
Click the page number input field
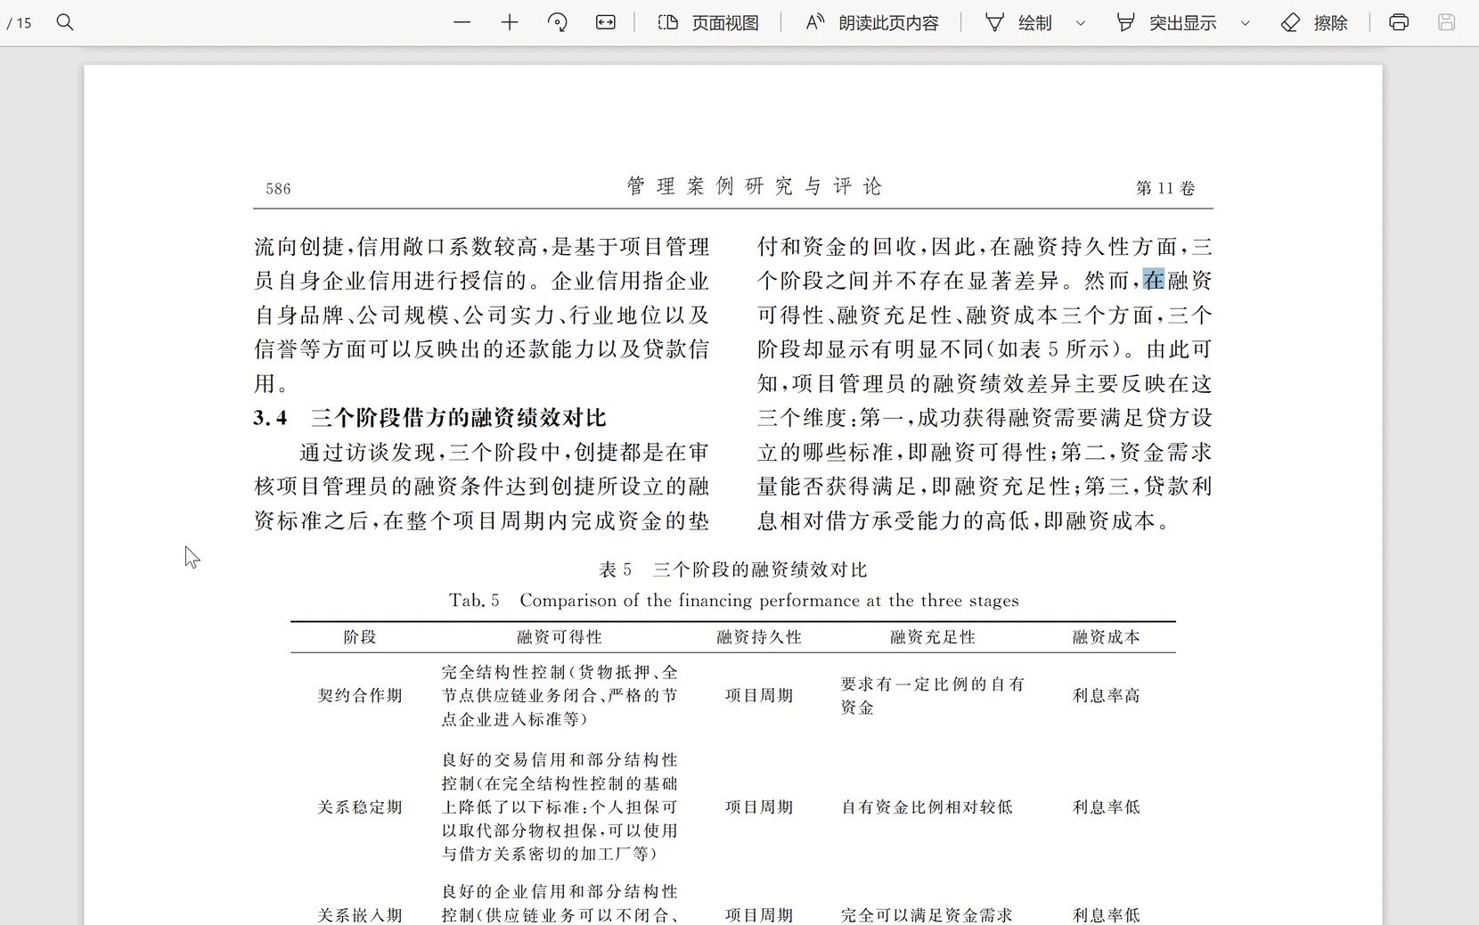pyautogui.click(x=12, y=23)
